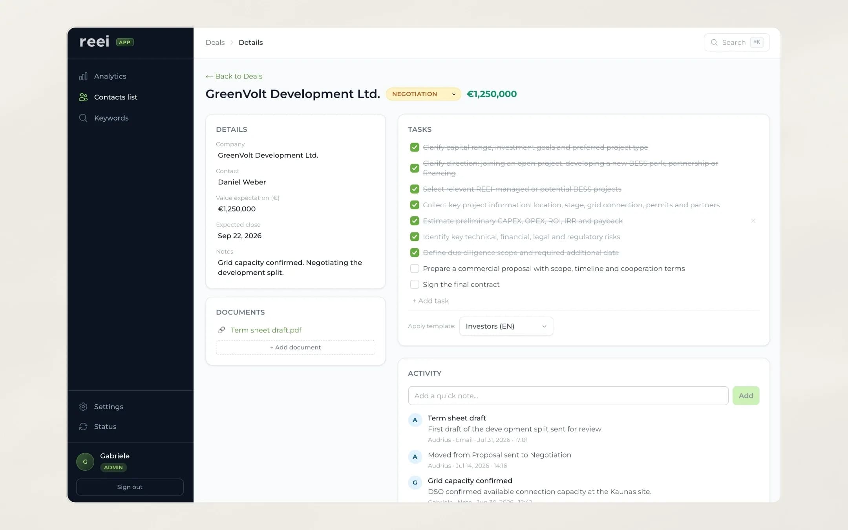The image size is (848, 530).
Task: Click the green €1,250,000 deal amount
Action: pyautogui.click(x=492, y=94)
